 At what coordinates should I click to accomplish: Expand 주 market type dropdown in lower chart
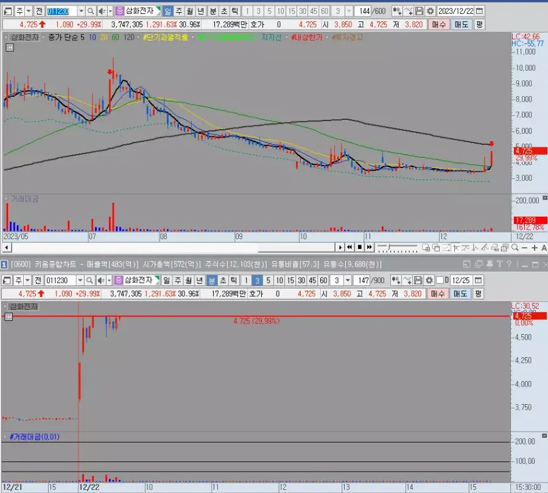coord(27,280)
